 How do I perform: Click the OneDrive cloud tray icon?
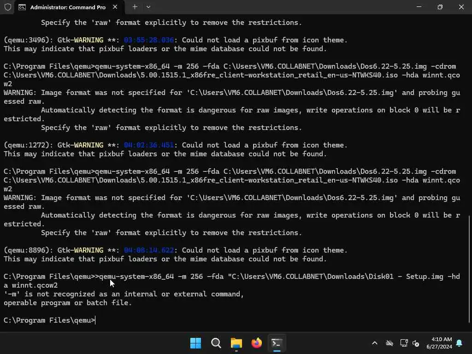coord(389,343)
